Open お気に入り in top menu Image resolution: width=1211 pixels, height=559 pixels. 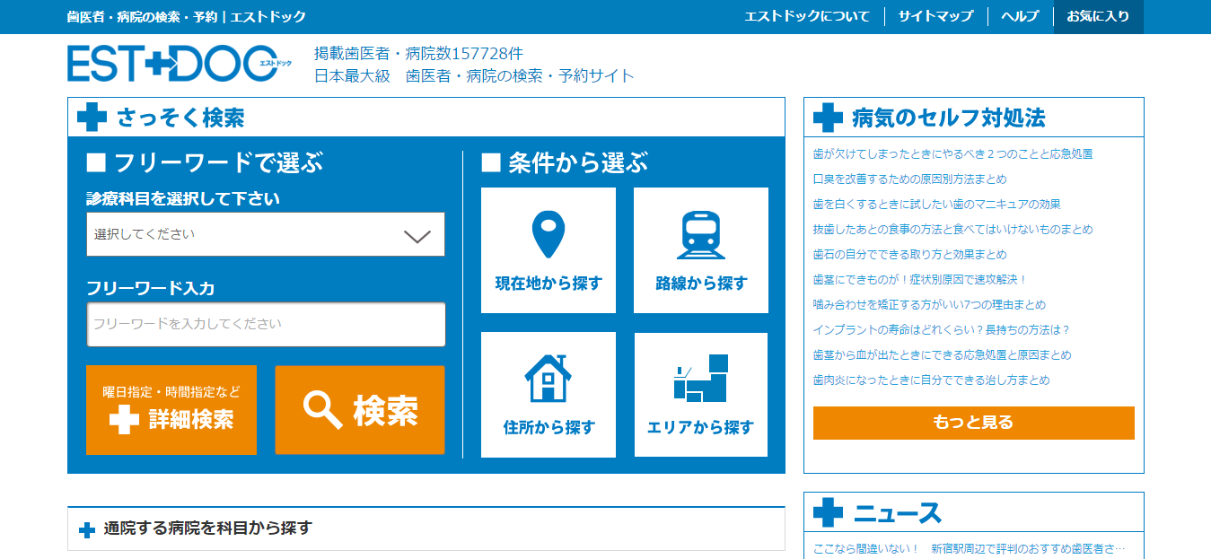(1098, 16)
